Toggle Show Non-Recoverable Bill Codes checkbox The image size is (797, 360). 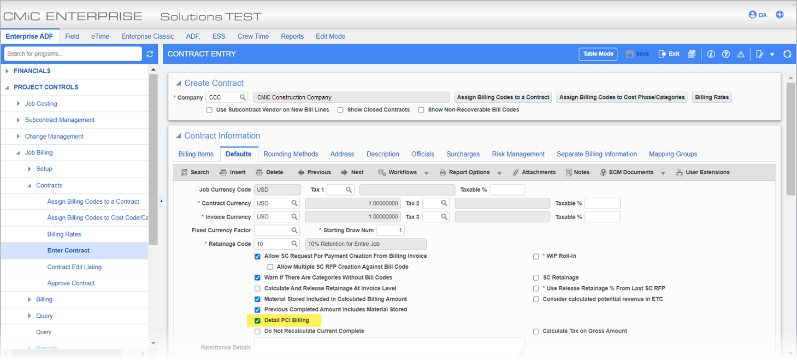pyautogui.click(x=421, y=110)
